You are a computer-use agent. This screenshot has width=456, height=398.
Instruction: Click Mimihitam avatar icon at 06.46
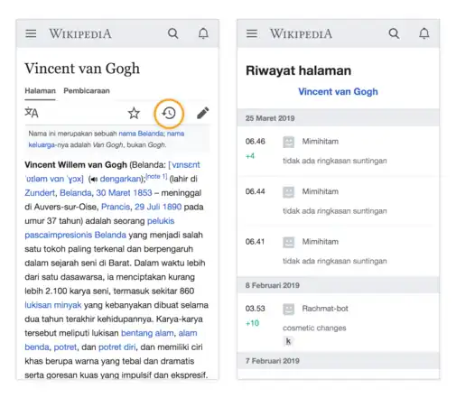pos(288,142)
